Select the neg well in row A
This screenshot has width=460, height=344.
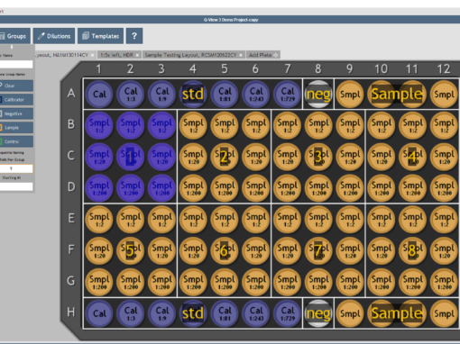(318, 95)
